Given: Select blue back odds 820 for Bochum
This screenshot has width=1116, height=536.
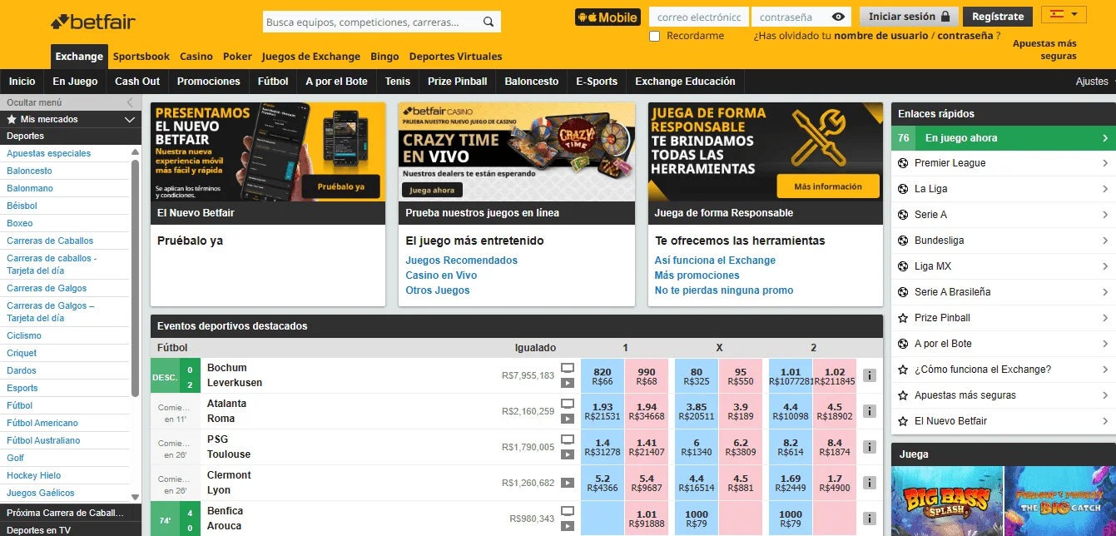Looking at the screenshot, I should (x=603, y=376).
